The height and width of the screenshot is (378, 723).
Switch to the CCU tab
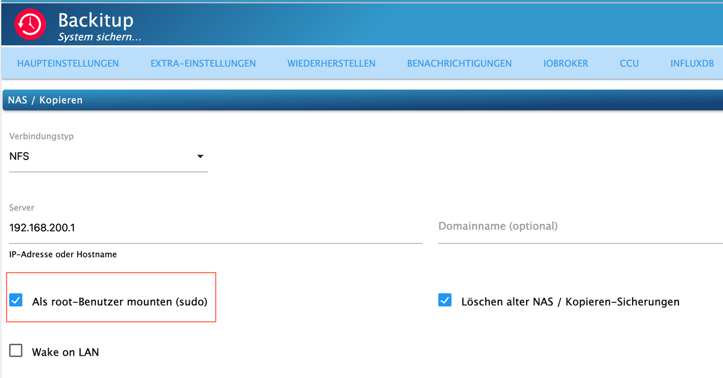pos(629,63)
